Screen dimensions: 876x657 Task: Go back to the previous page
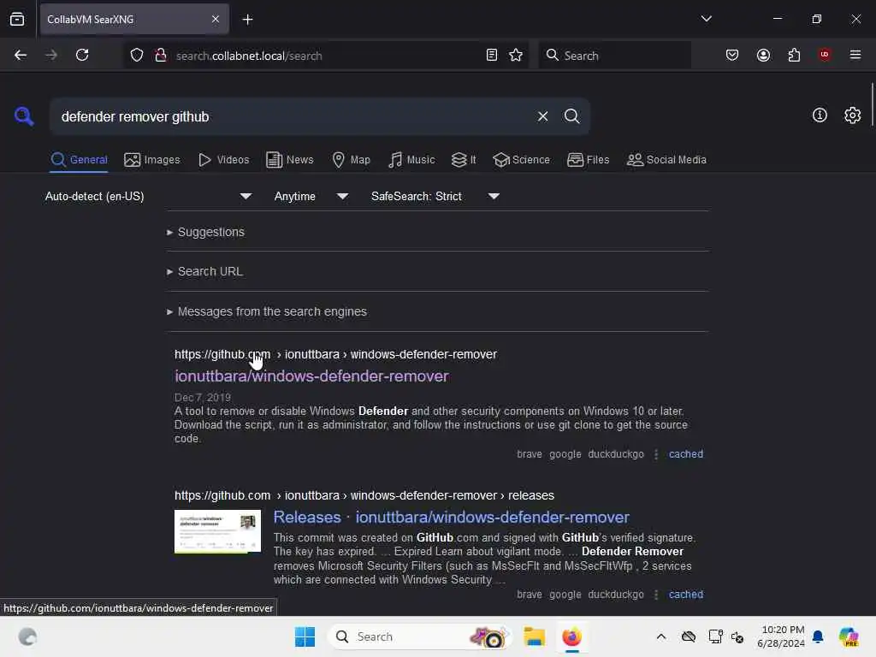(x=21, y=55)
